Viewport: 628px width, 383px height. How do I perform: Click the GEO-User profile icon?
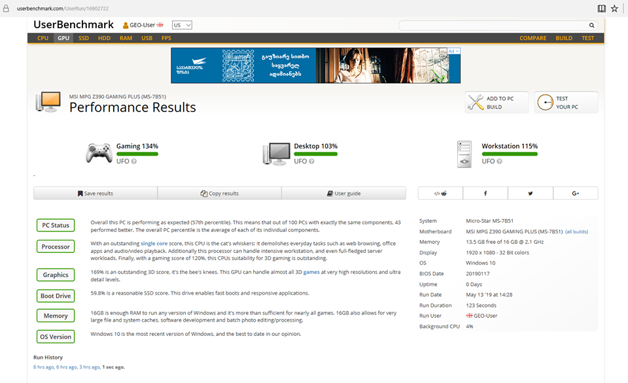[126, 25]
